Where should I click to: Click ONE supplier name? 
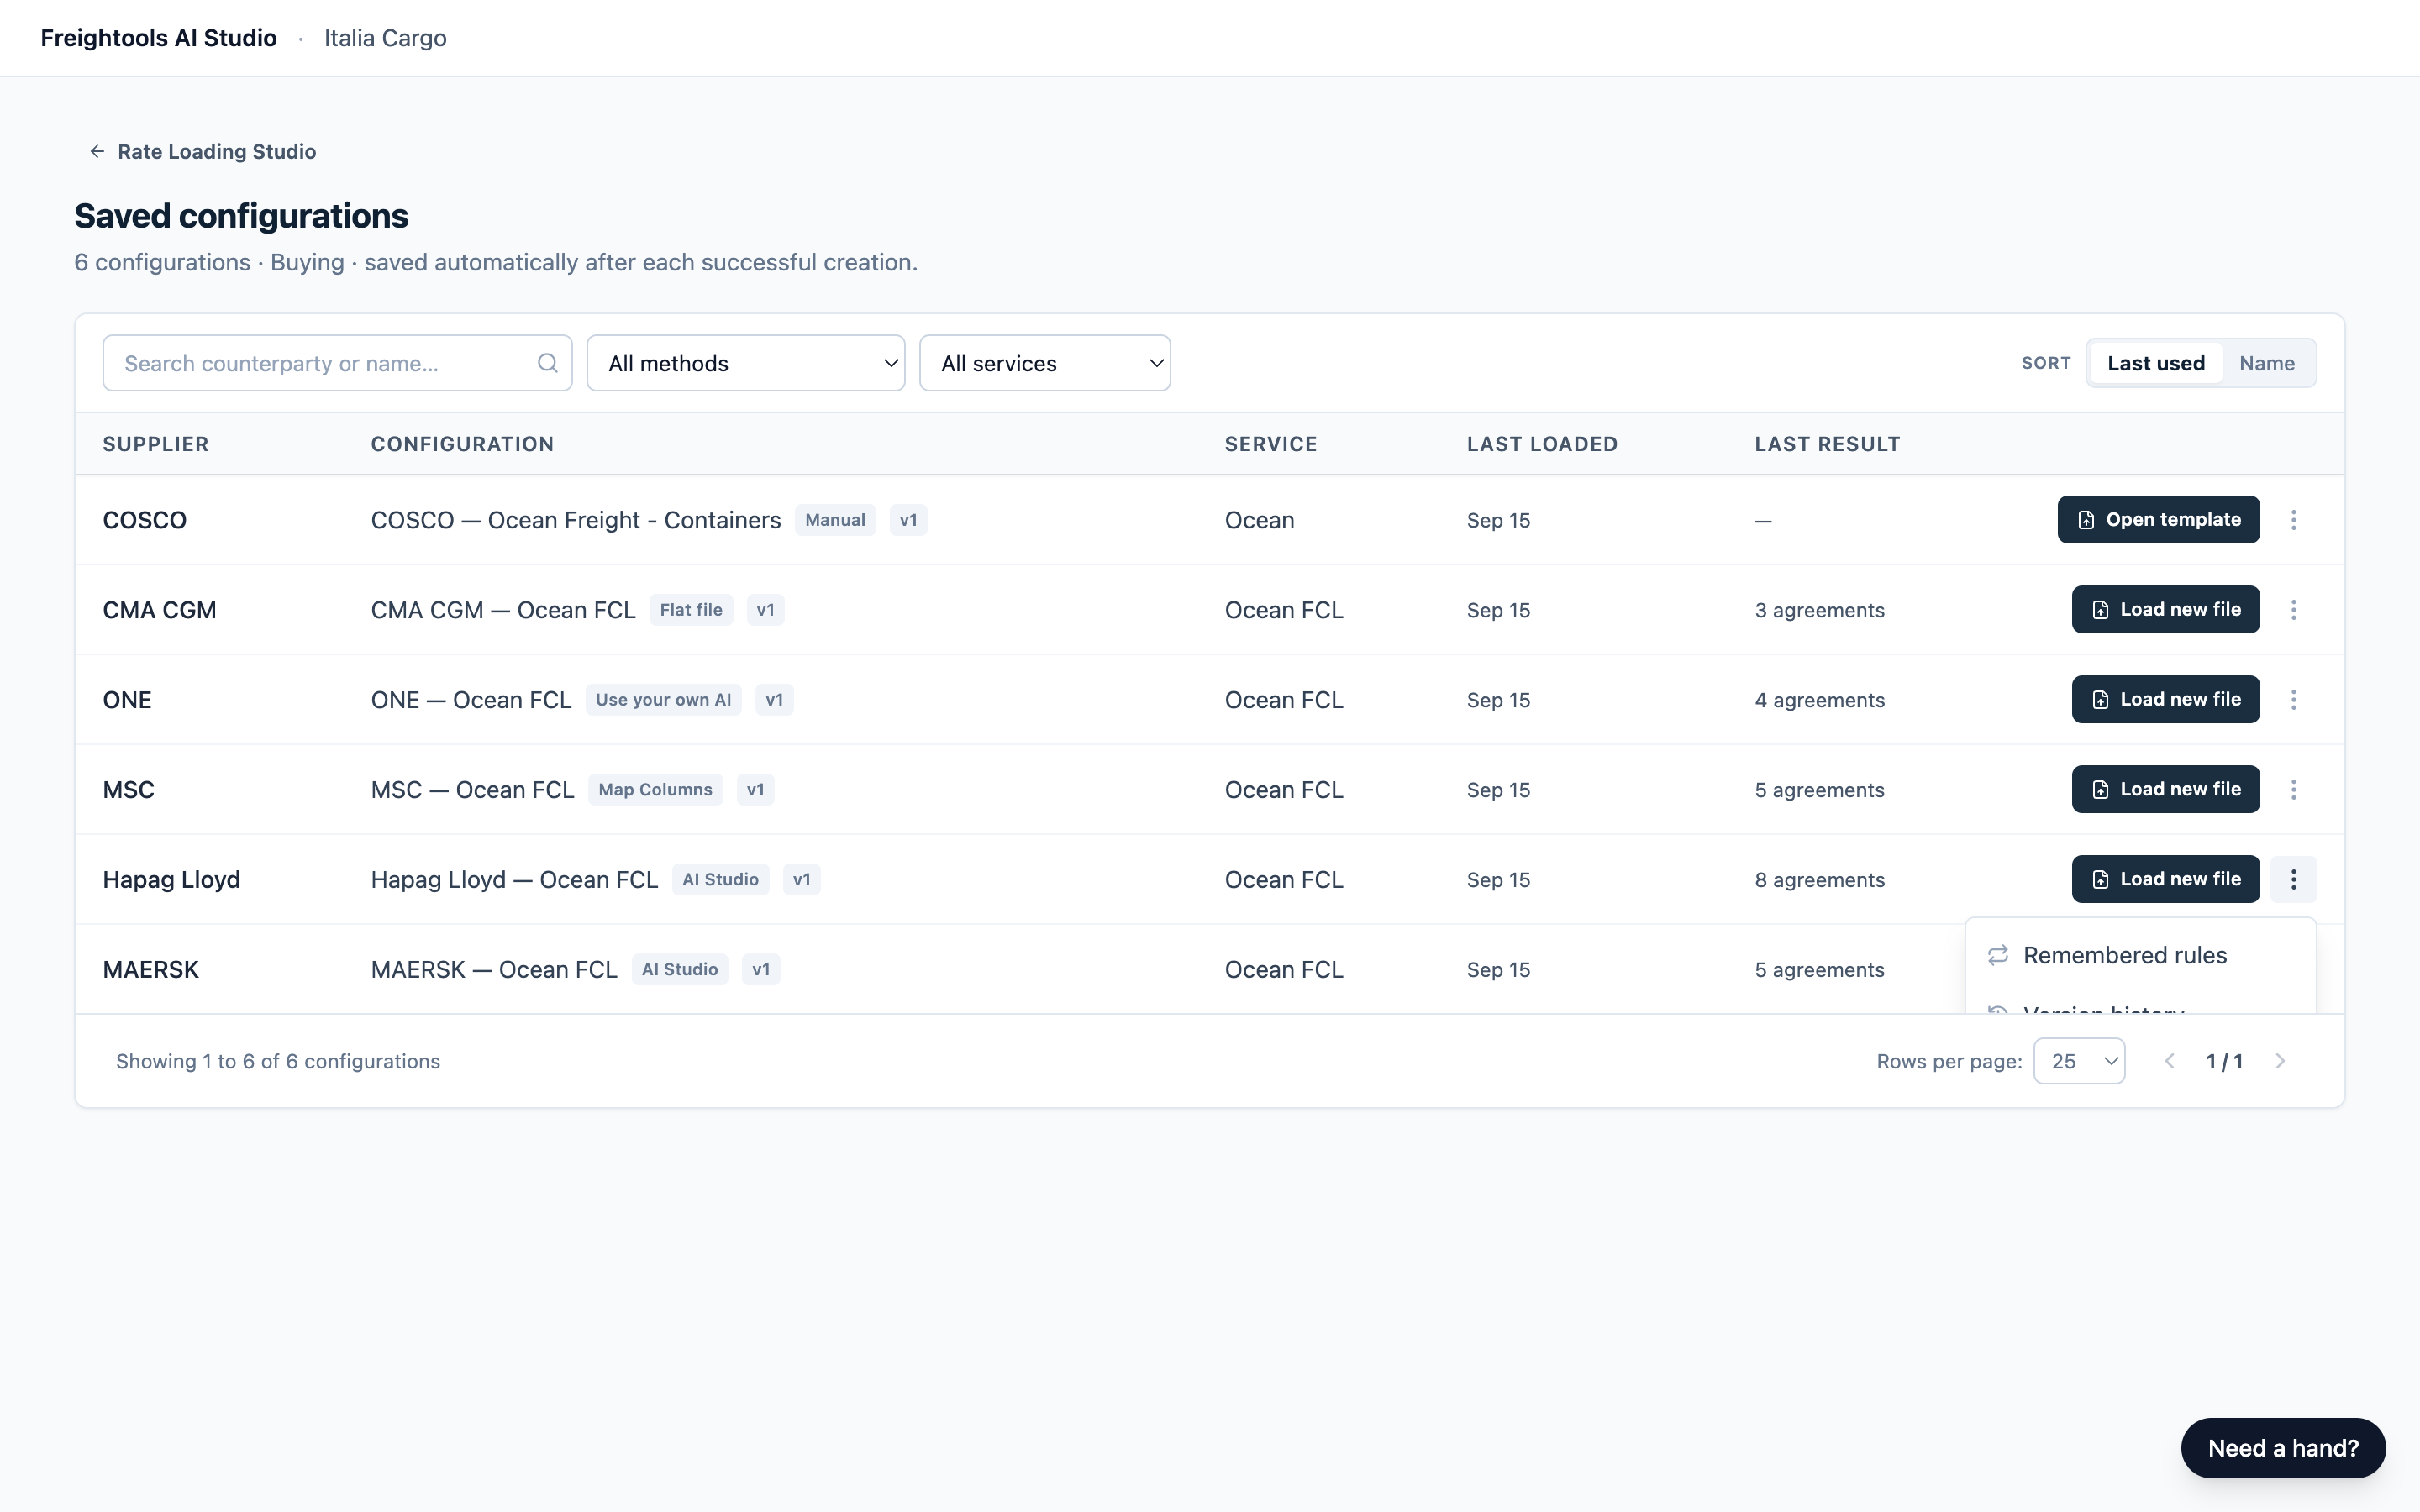coord(127,700)
